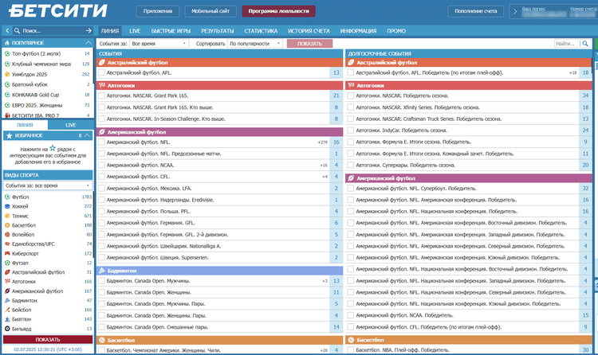Click the gamepad icon beside Киберспорт
The height and width of the screenshot is (355, 598).
(x=7, y=252)
